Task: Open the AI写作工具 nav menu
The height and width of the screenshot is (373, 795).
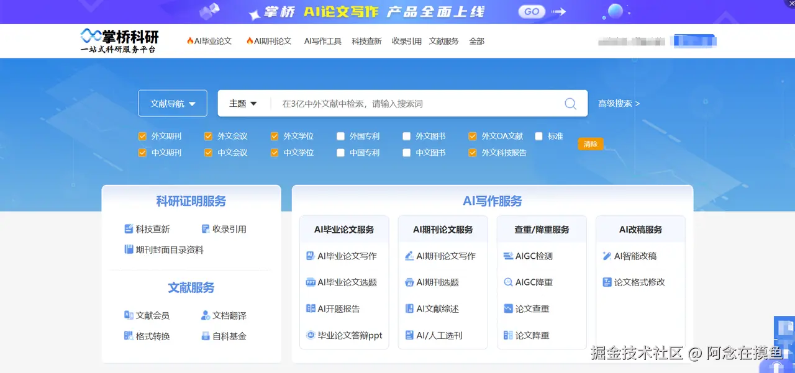Action: 322,41
